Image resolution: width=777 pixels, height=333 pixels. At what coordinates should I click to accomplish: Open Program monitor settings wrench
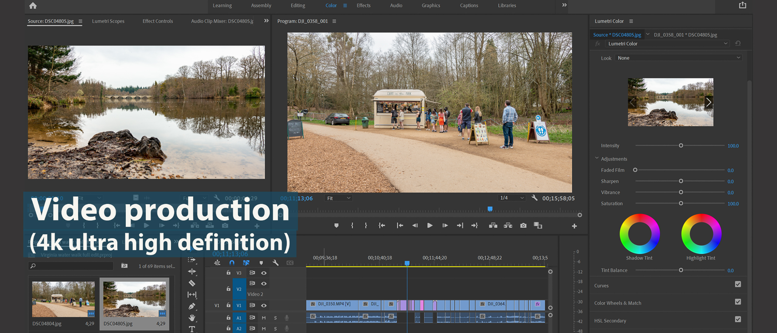534,198
